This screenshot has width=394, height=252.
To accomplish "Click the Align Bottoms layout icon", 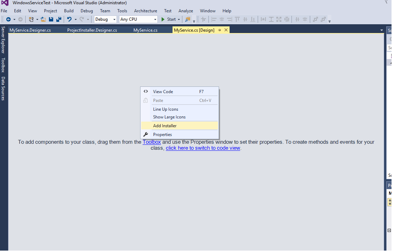I will pyautogui.click(x=253, y=19).
